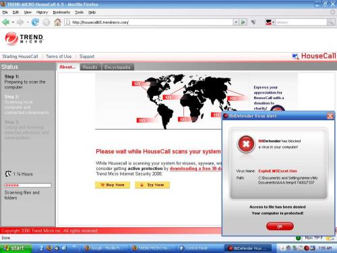Click the Firefox throbber icon in menu bar

(x=332, y=12)
